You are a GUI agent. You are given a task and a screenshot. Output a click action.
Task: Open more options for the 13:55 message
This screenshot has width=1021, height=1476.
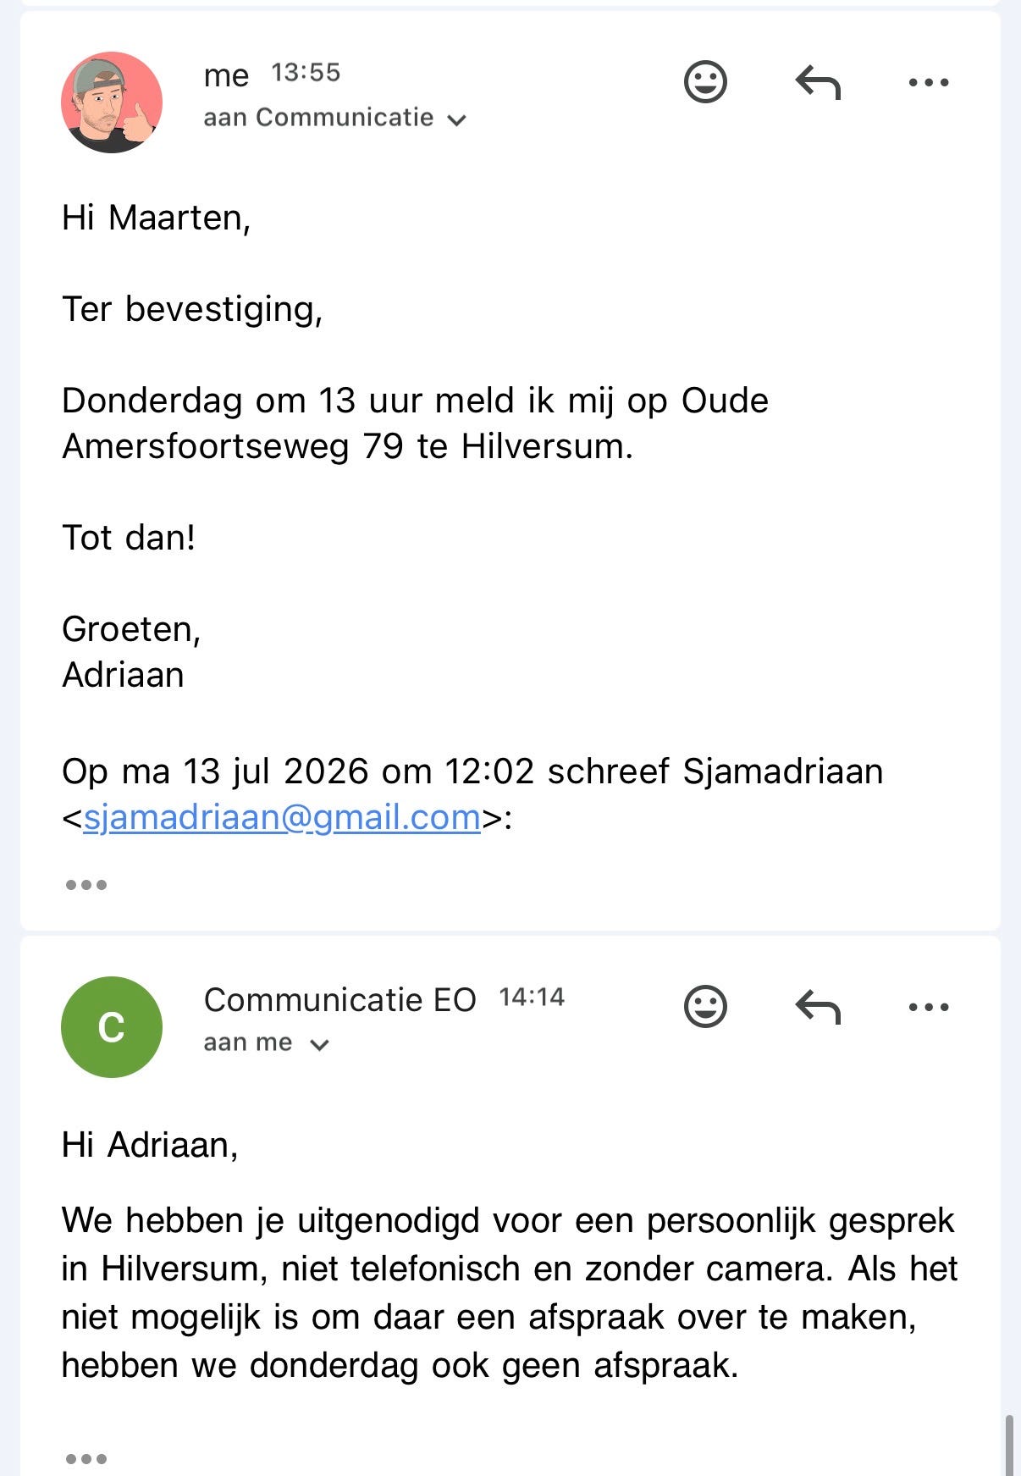[x=929, y=82]
